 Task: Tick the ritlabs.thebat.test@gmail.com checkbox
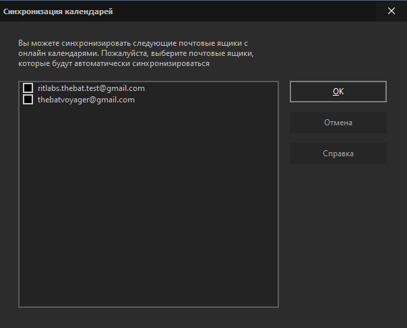tap(28, 88)
